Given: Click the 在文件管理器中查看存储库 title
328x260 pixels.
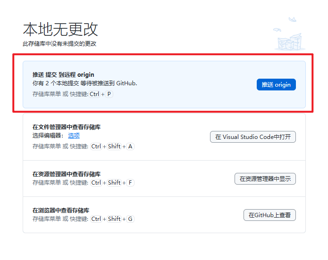Looking at the screenshot, I should (x=67, y=127).
